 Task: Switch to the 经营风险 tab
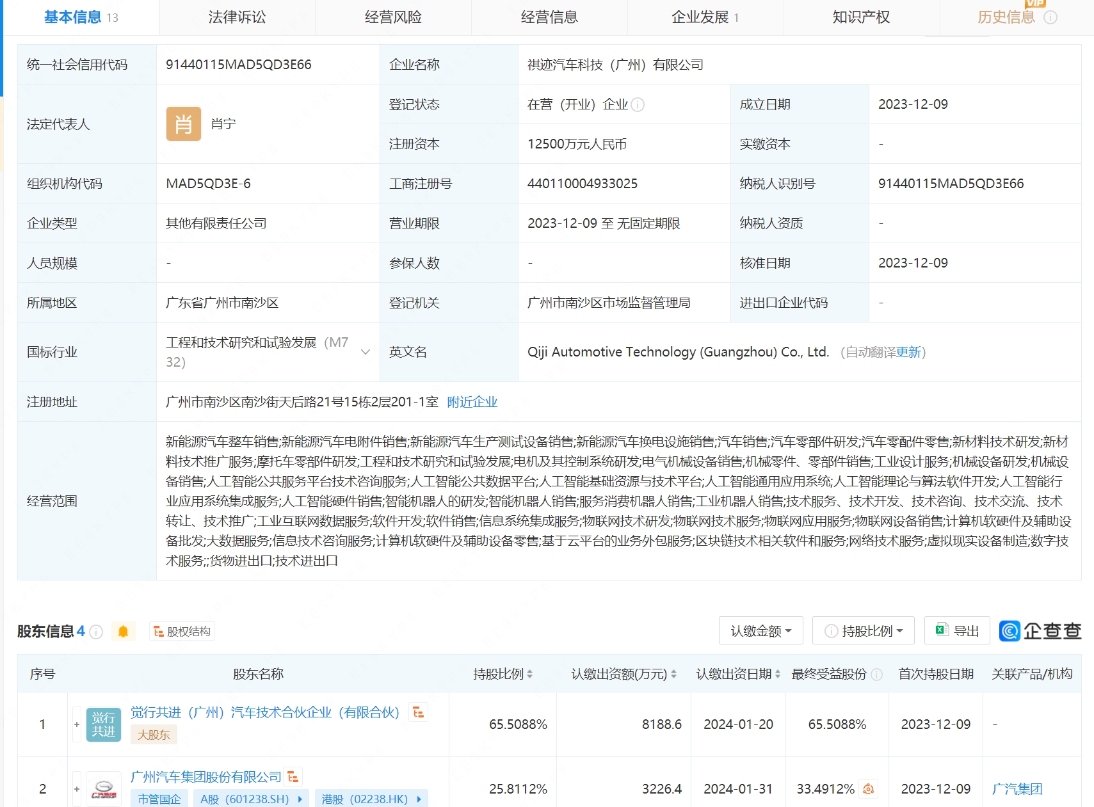point(393,17)
